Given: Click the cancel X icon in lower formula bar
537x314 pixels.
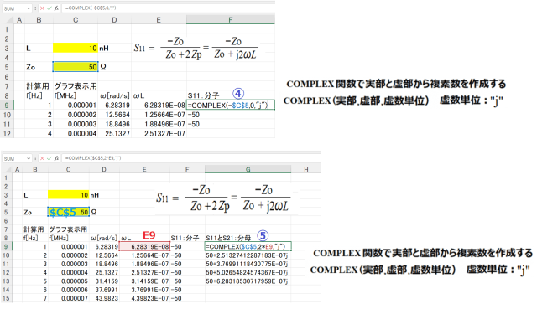Looking at the screenshot, I should click(x=42, y=158).
